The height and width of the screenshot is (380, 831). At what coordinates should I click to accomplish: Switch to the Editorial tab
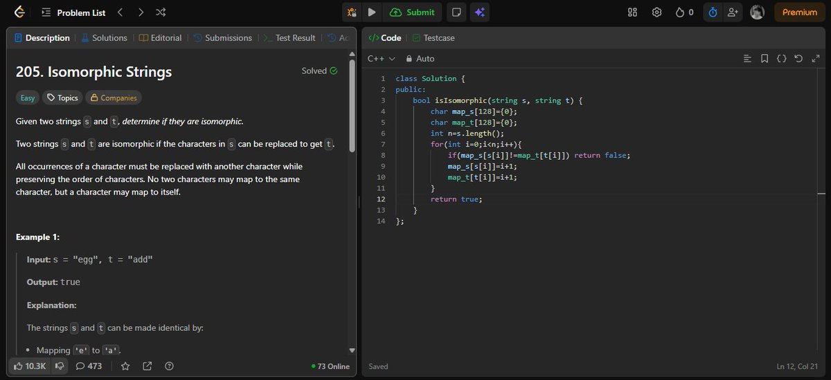[x=160, y=38]
